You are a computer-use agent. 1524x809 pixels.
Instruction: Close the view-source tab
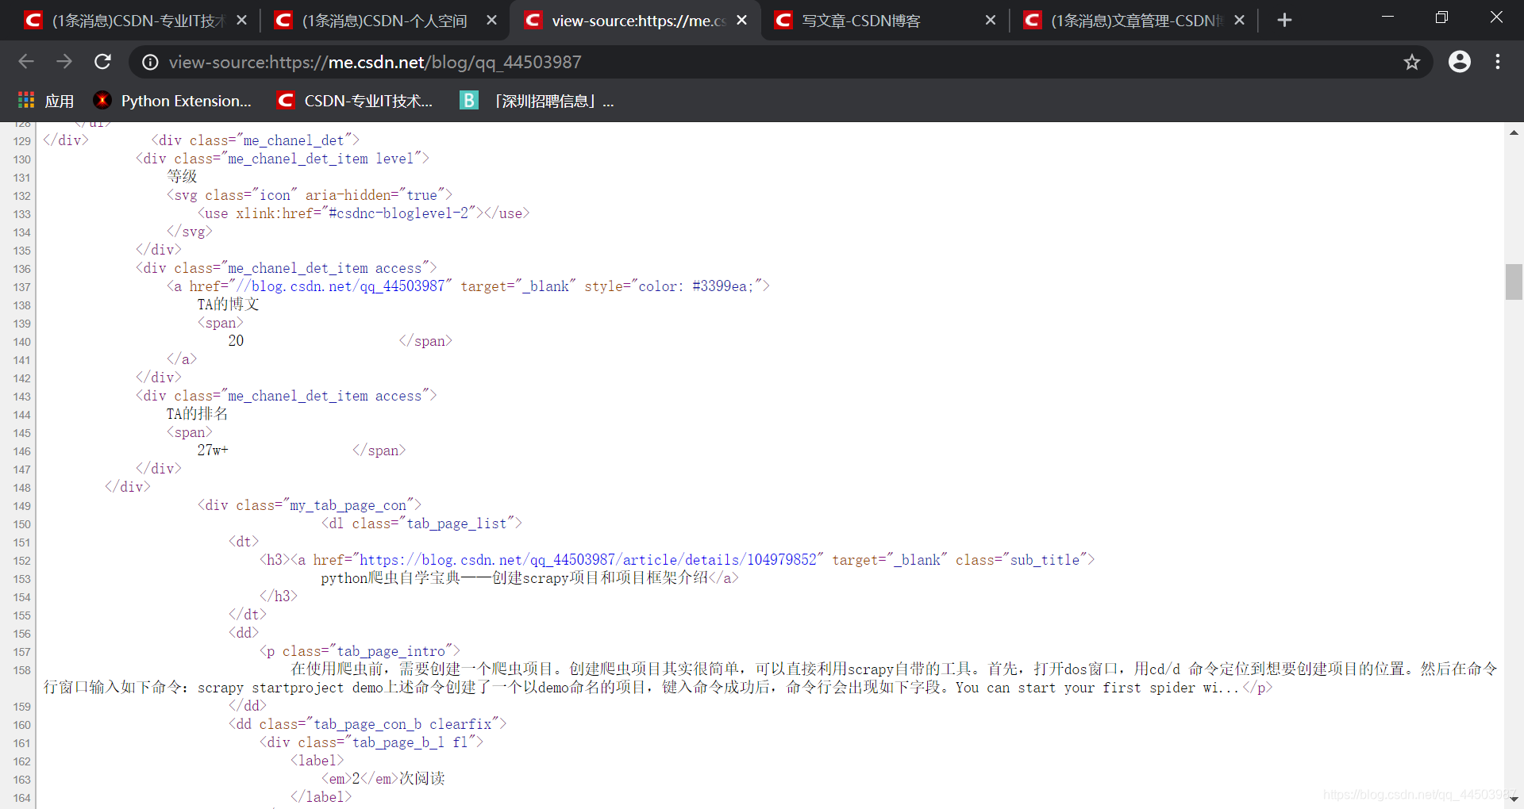[x=742, y=21]
